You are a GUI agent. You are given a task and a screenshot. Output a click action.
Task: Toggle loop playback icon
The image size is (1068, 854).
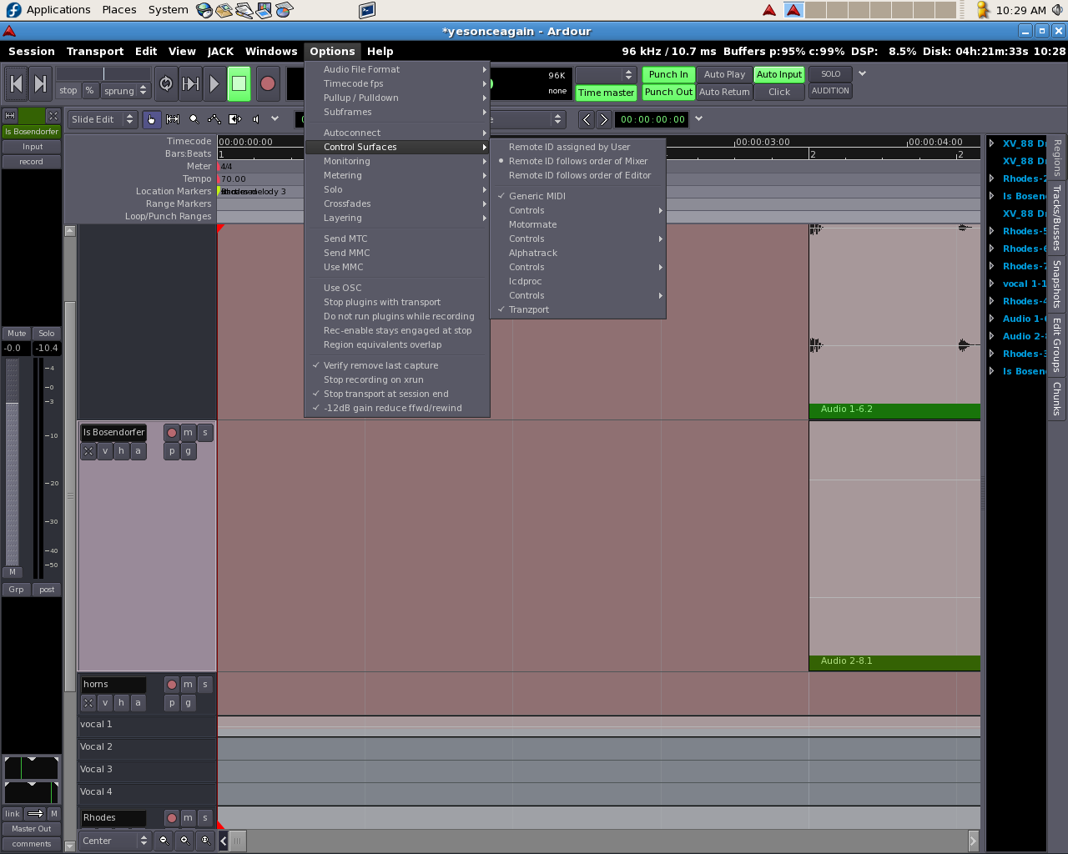(x=166, y=83)
